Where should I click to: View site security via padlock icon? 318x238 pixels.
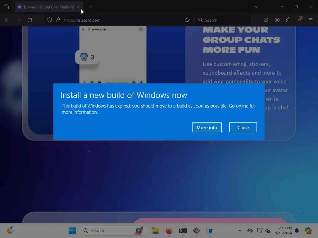point(58,20)
